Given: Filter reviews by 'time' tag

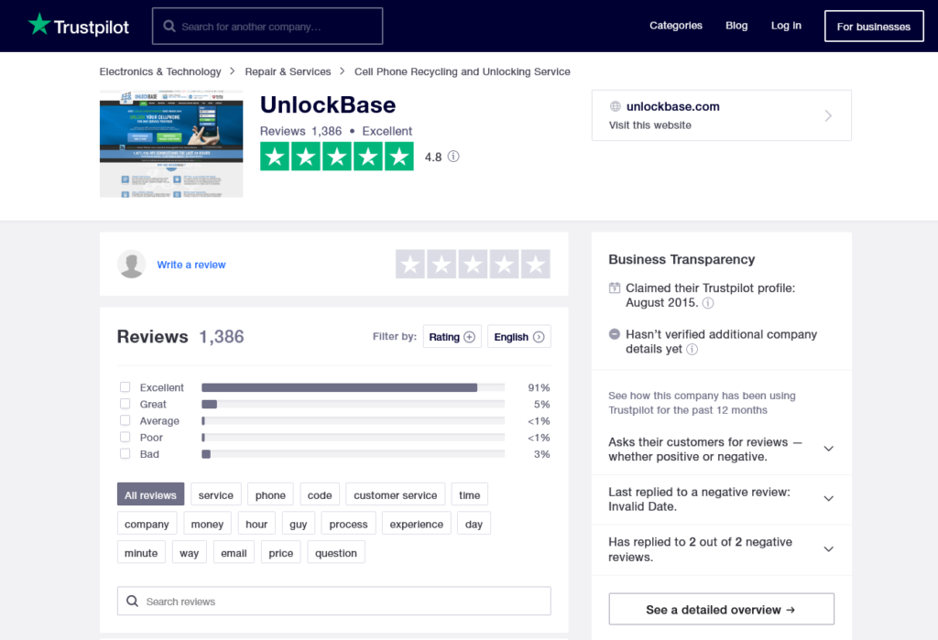Looking at the screenshot, I should 470,494.
